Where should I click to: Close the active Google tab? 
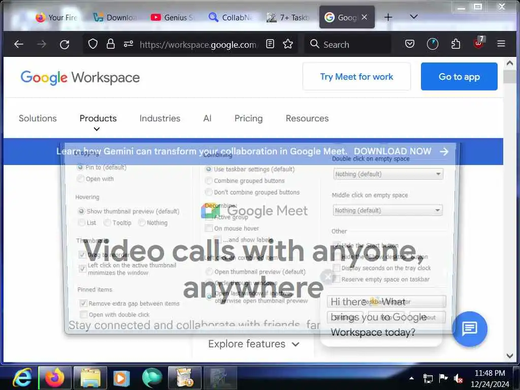(365, 17)
